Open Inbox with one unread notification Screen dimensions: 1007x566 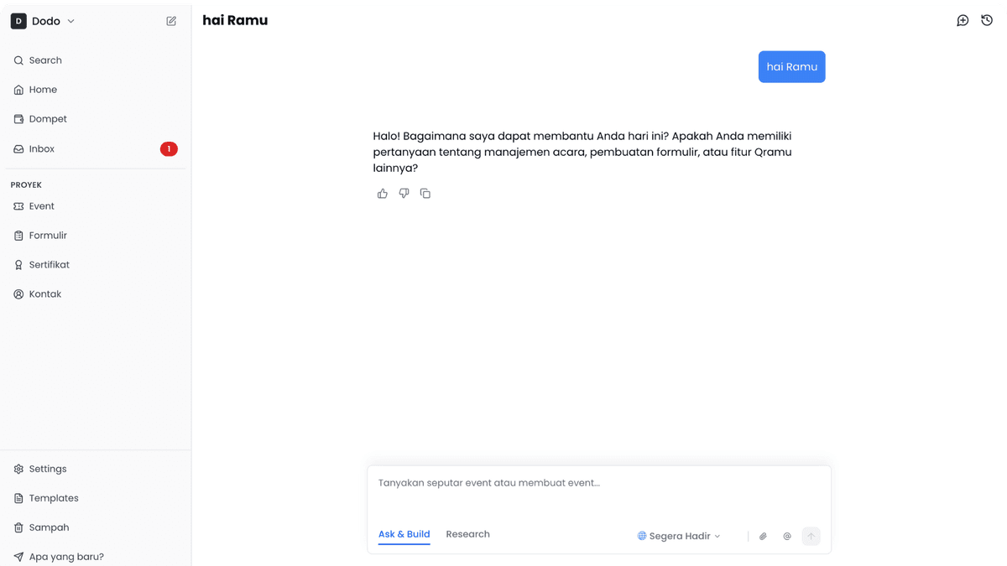(x=42, y=148)
